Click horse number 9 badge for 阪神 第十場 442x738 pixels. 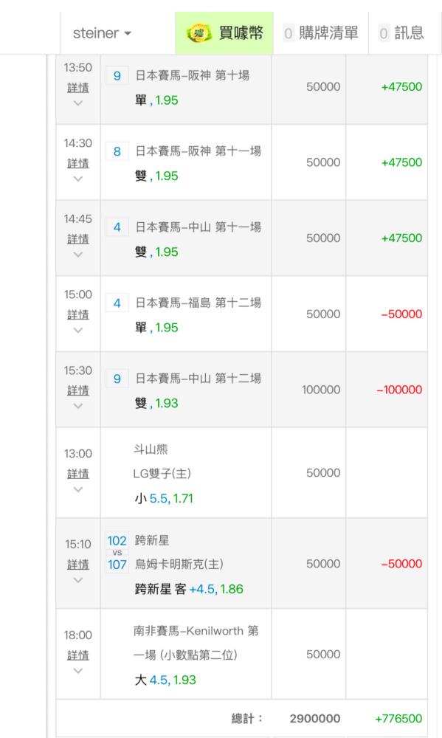click(x=117, y=76)
